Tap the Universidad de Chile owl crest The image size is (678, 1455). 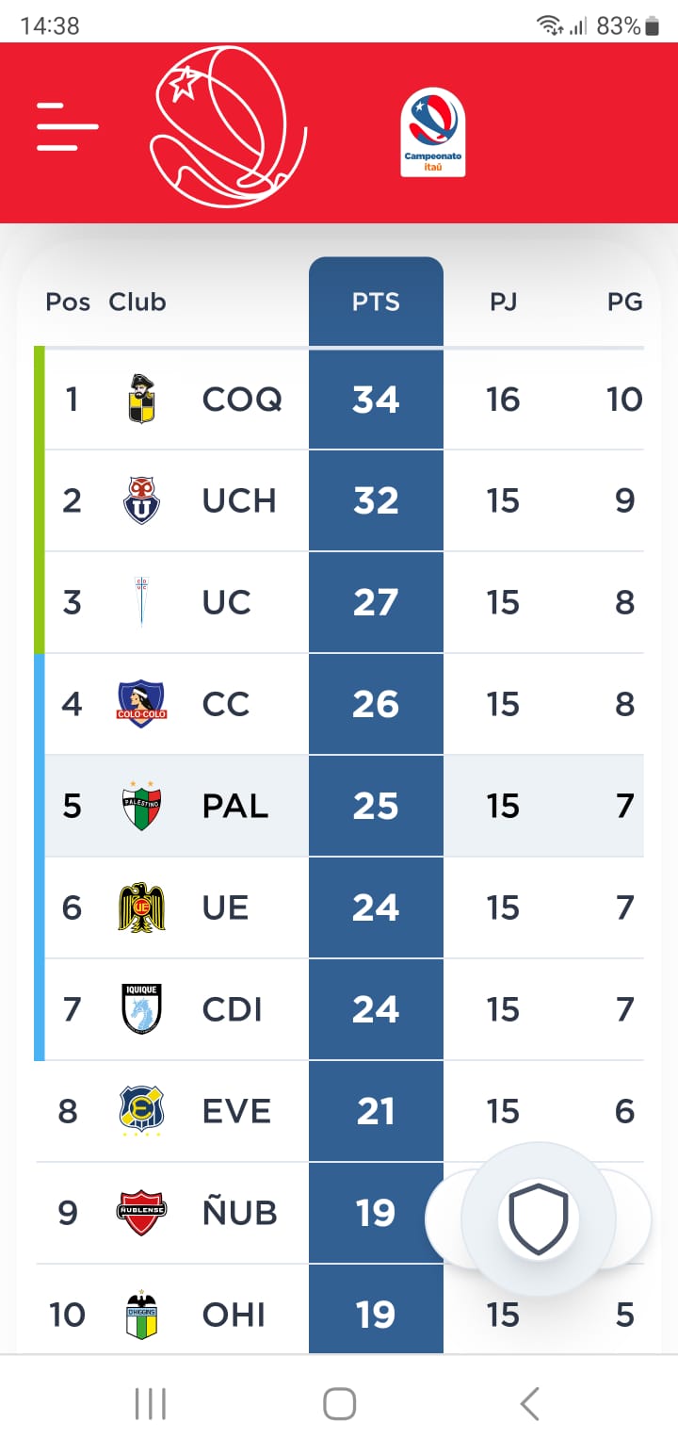(141, 500)
